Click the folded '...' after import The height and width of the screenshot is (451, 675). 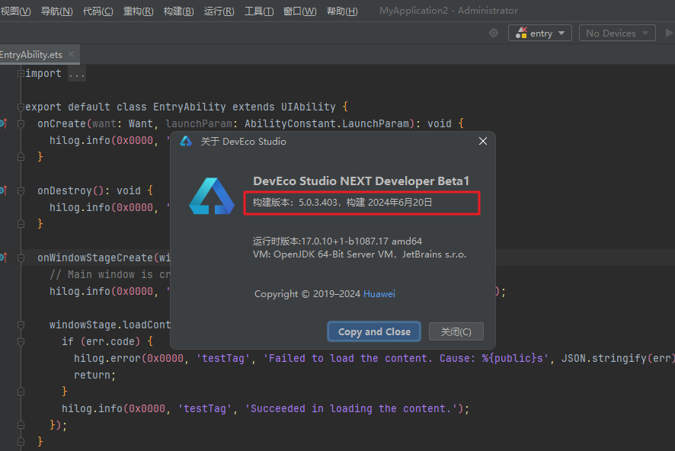77,74
